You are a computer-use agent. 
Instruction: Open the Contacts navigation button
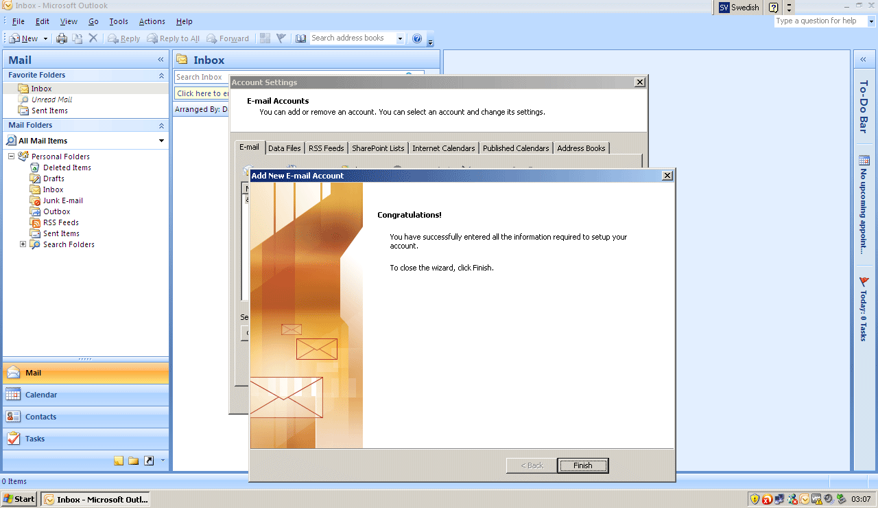(86, 417)
